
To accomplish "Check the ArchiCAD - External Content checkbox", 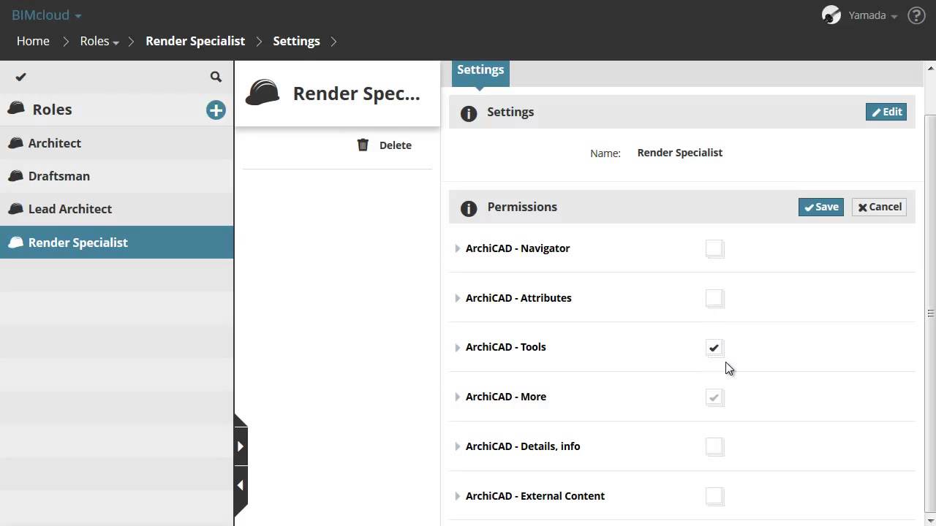I will coord(714,496).
